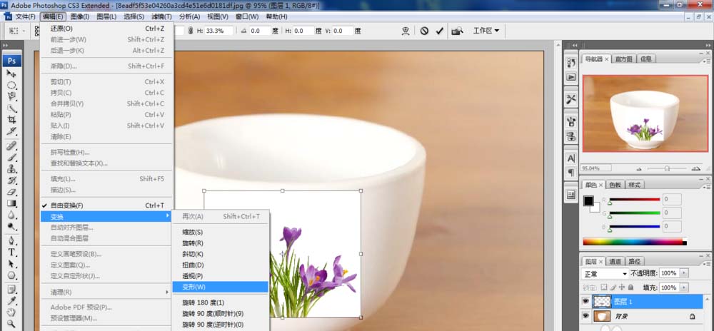Switch between free transform and warp modes
This screenshot has width=714, height=331.
pos(406,31)
